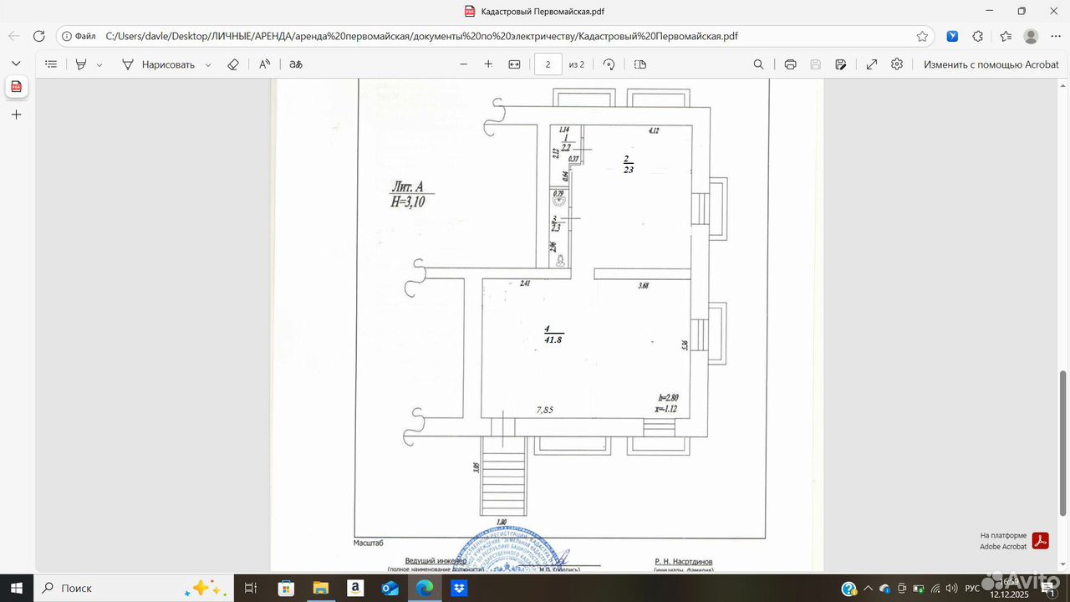Click the Adobe Acrobat logo badge
This screenshot has height=602, width=1070.
point(1040,541)
